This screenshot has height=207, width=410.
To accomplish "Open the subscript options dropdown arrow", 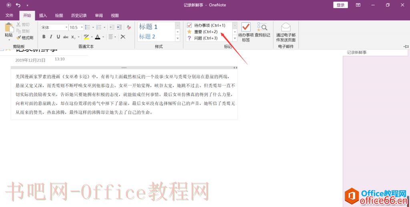I will pyautogui.click(x=78, y=37).
